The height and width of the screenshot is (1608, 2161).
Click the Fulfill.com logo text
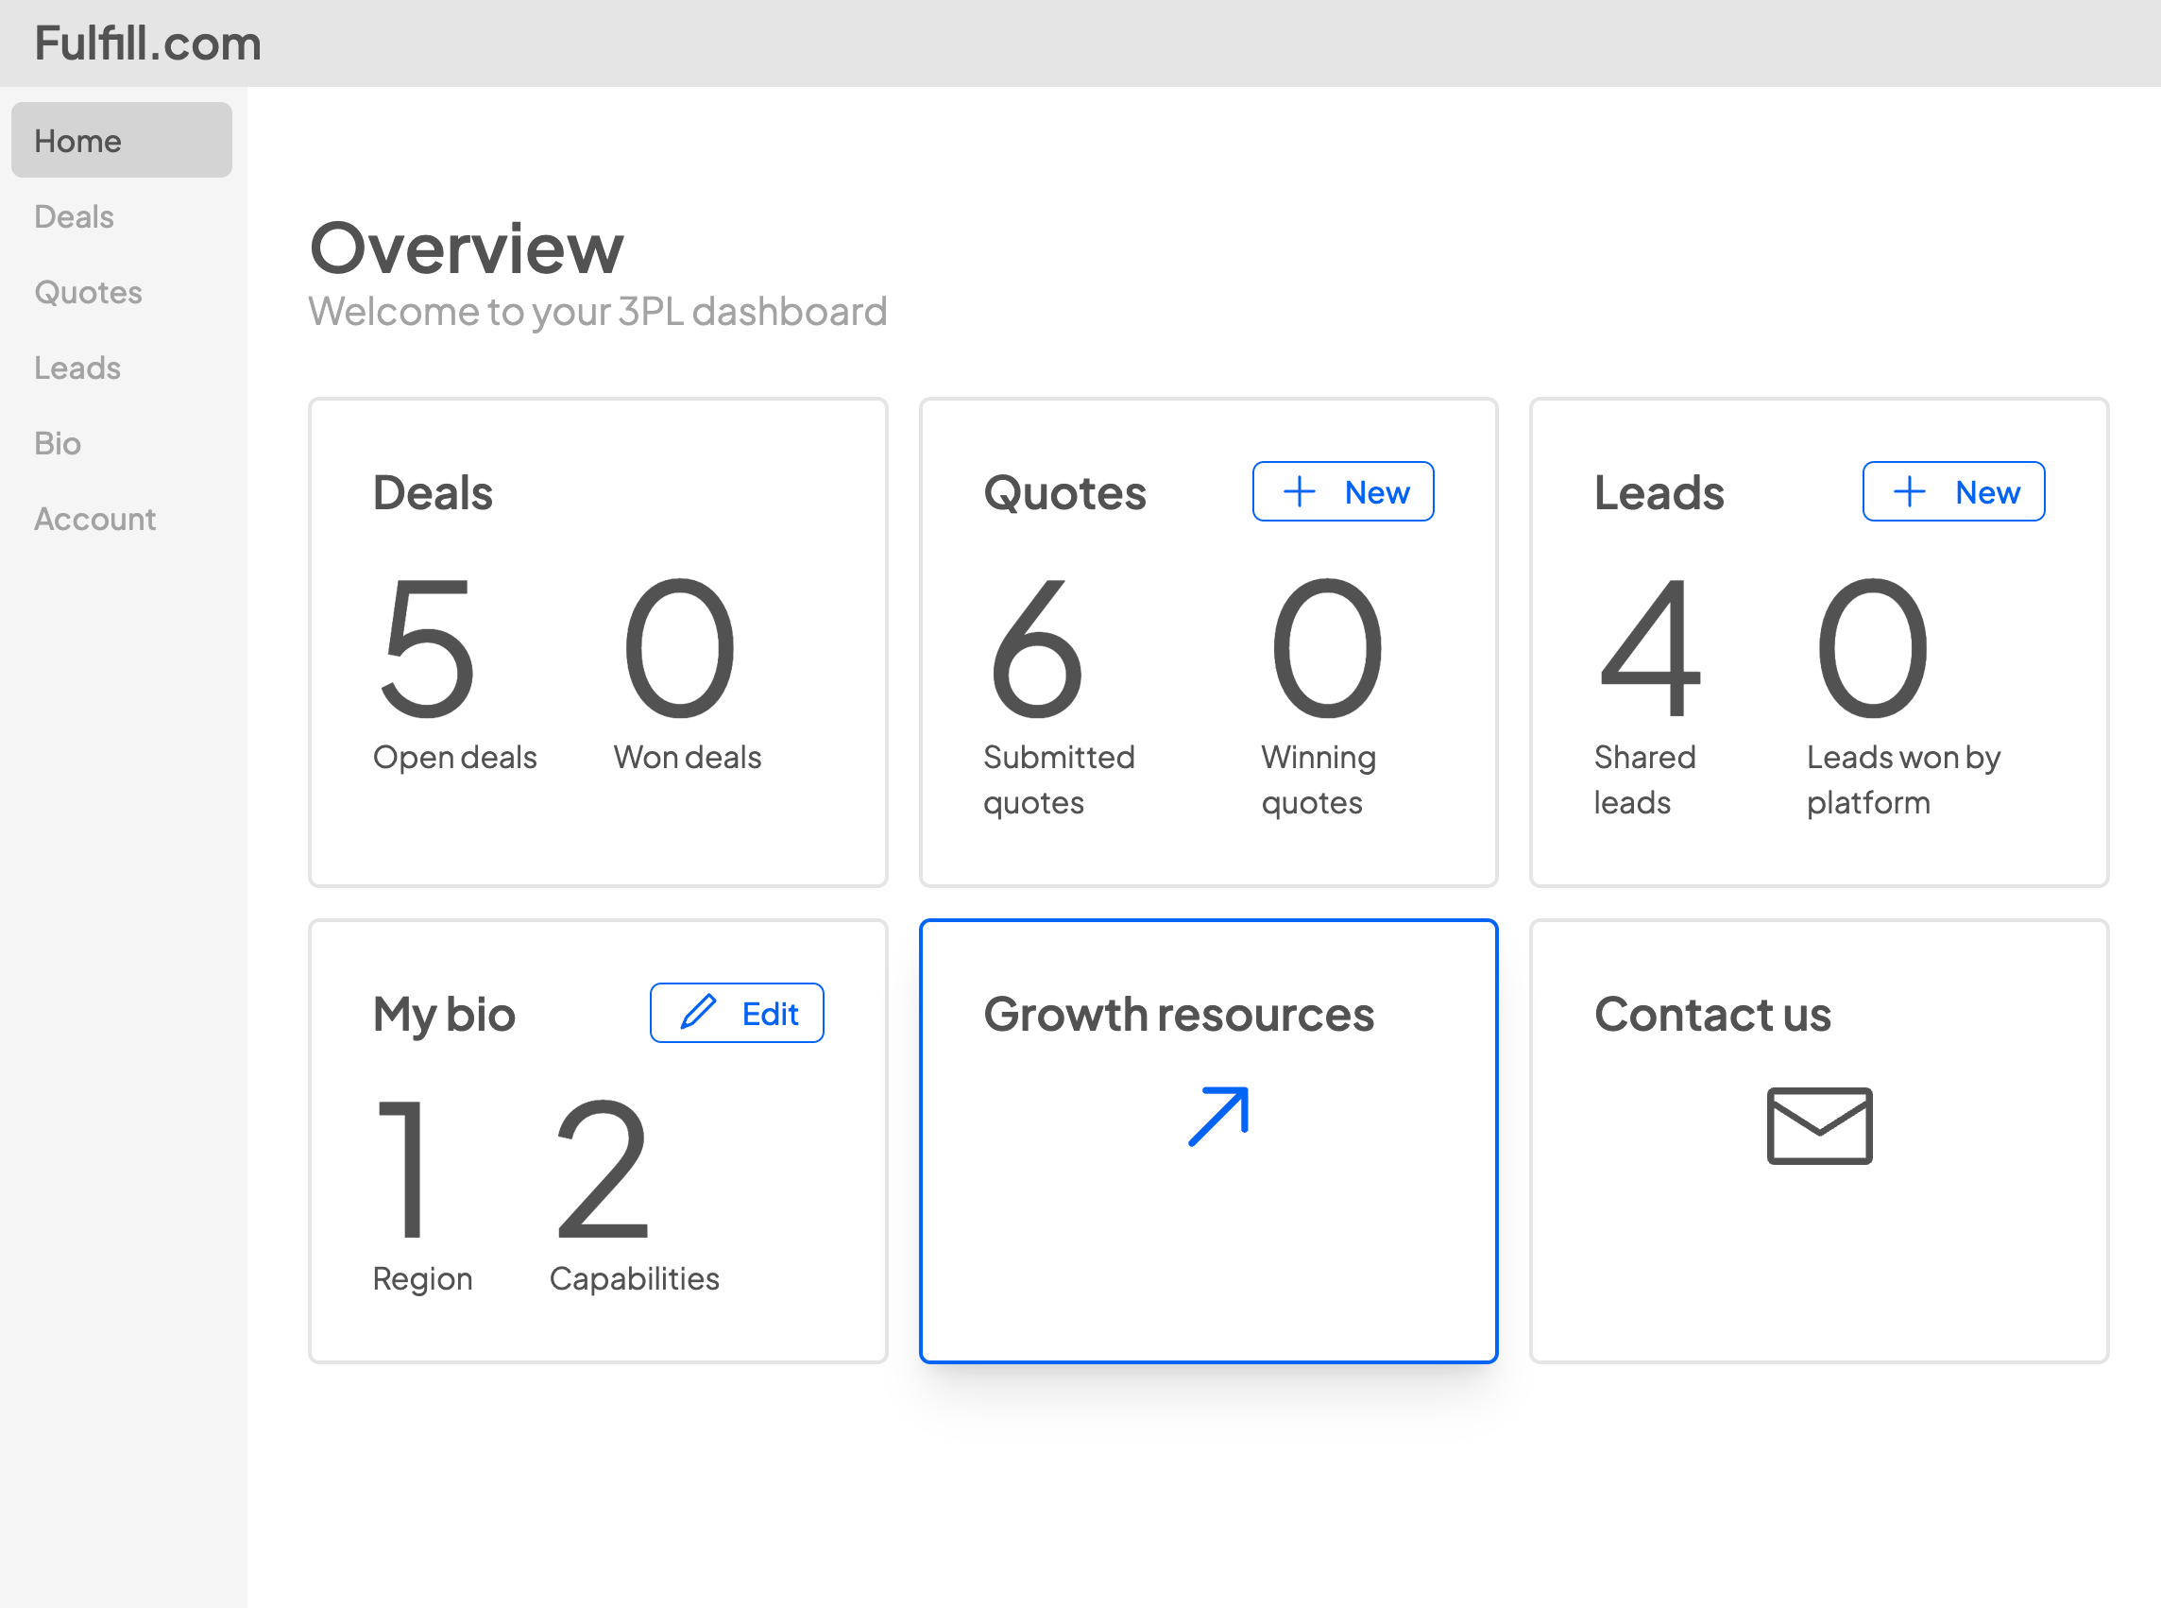tap(148, 43)
